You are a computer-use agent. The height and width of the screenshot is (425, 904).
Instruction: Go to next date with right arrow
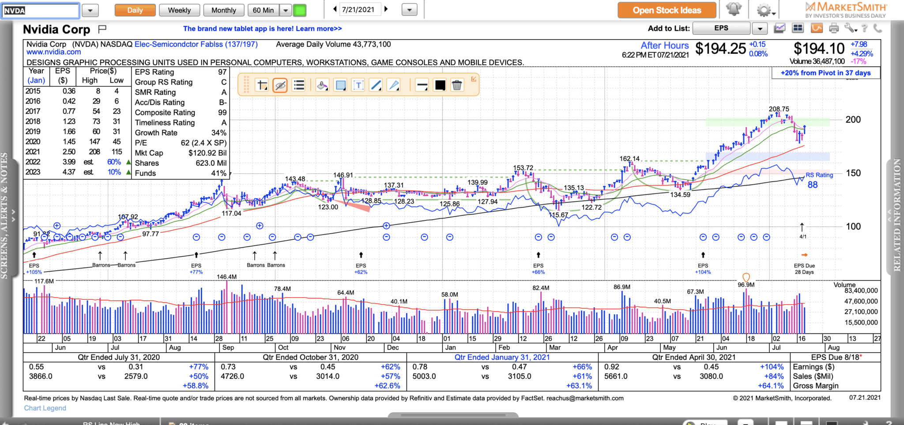[x=386, y=9]
